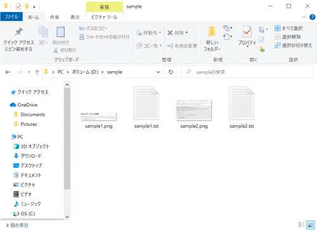Switch to the Home (ホーム) tab
Viewport: 317px width, 230px height.
34,17
